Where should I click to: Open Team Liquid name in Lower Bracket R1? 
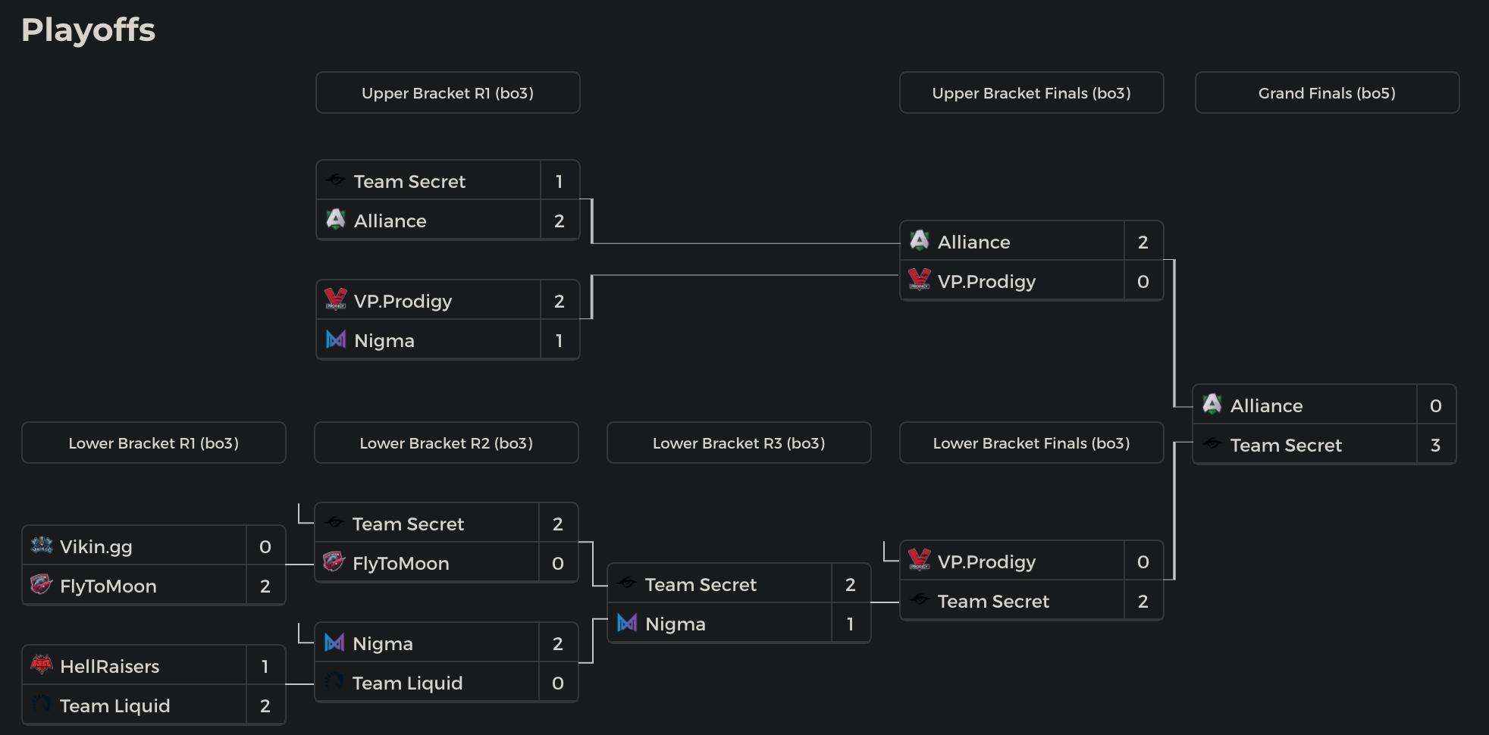point(114,706)
